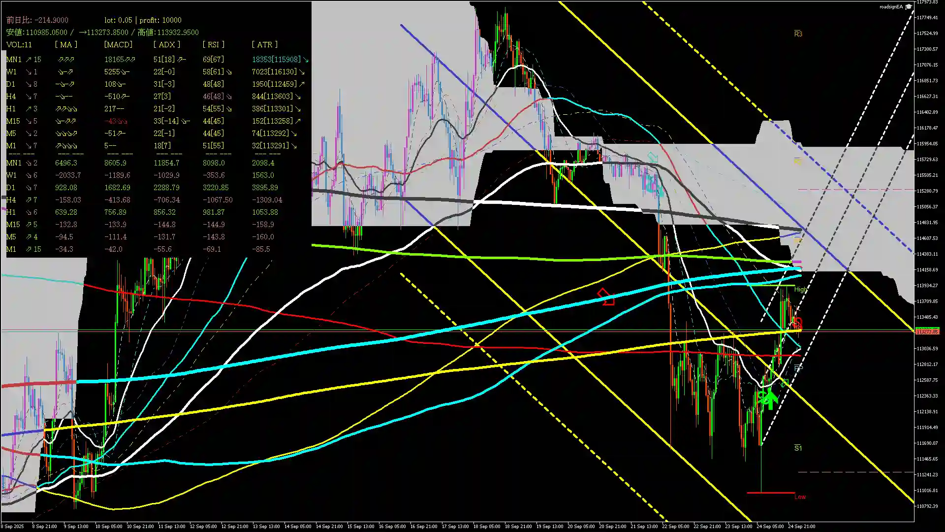945x532 pixels.
Task: Click the green High label
Action: 800,290
